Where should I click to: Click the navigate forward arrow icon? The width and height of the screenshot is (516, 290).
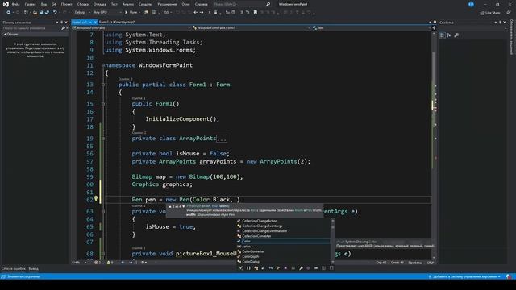tap(202, 13)
